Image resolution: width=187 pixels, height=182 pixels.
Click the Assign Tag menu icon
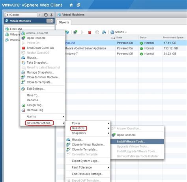(x=23, y=105)
